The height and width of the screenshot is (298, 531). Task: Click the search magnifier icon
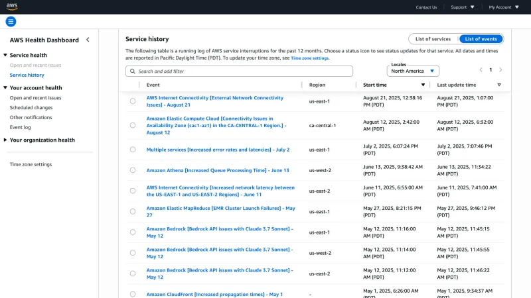(133, 72)
